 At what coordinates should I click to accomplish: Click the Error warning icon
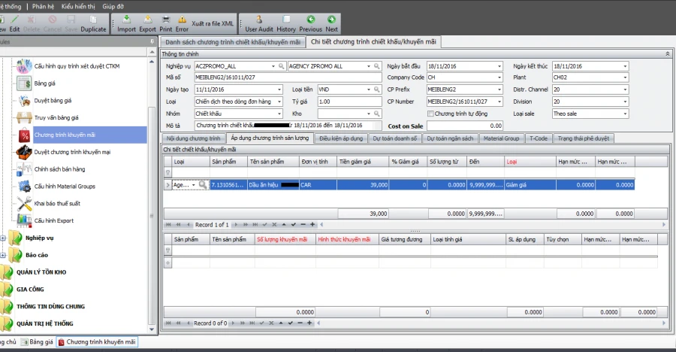(182, 24)
